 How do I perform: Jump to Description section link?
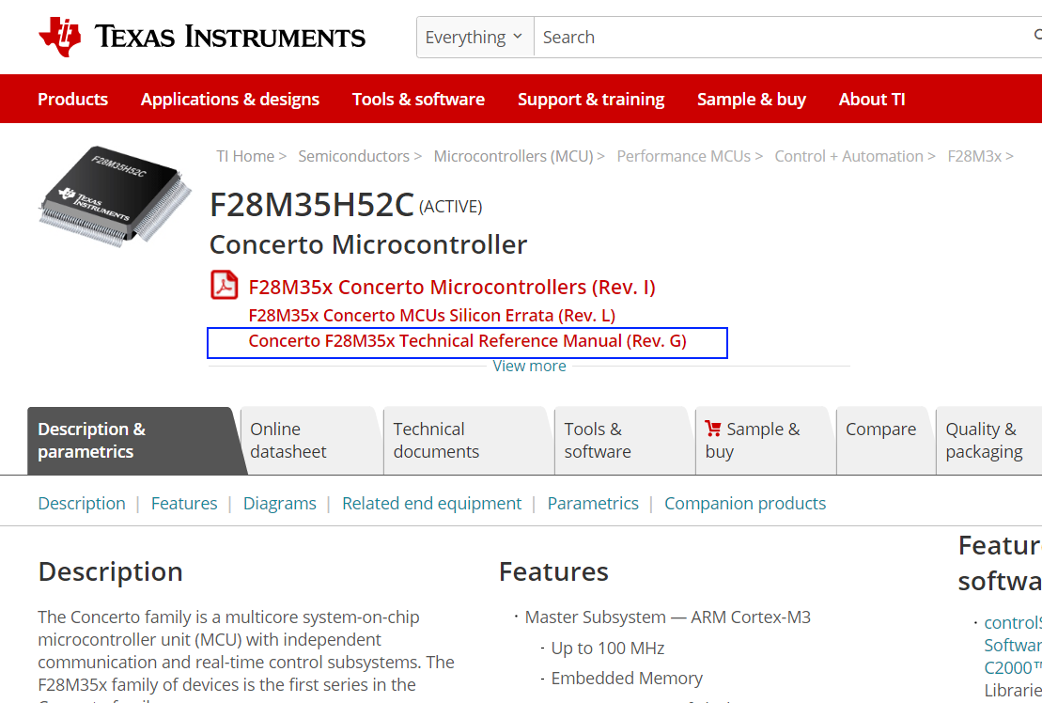point(82,504)
